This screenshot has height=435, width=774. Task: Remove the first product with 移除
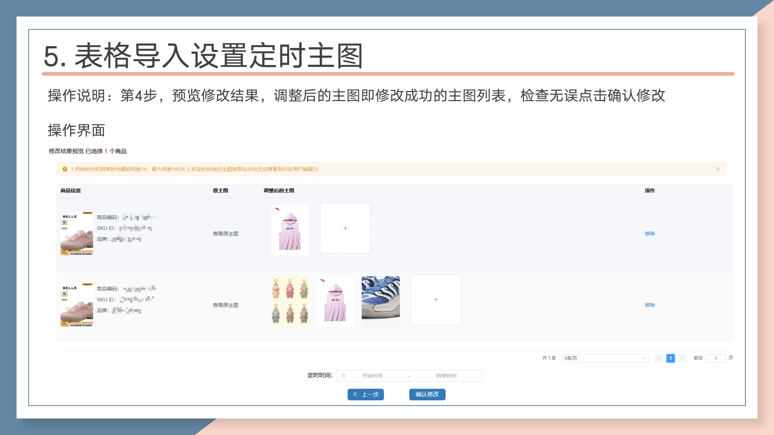tap(649, 234)
